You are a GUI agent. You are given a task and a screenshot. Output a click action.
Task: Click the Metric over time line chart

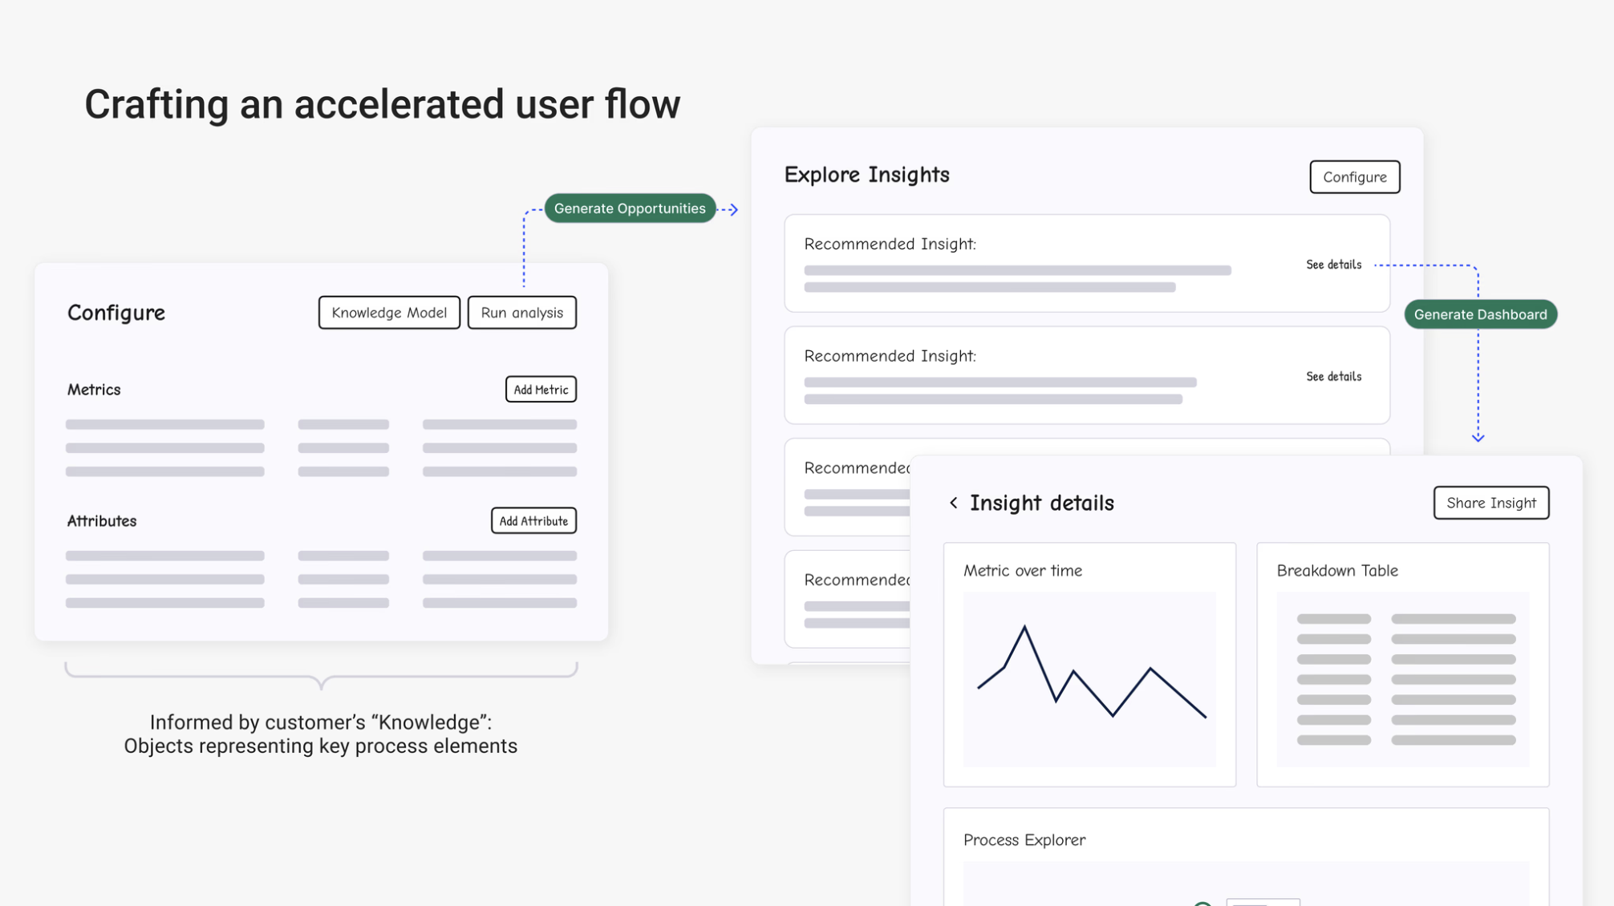(1089, 678)
